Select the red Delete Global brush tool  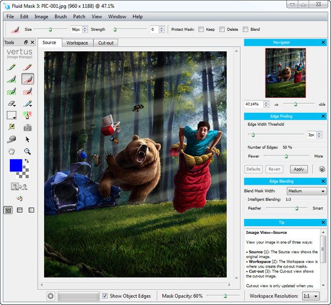[x=28, y=92]
